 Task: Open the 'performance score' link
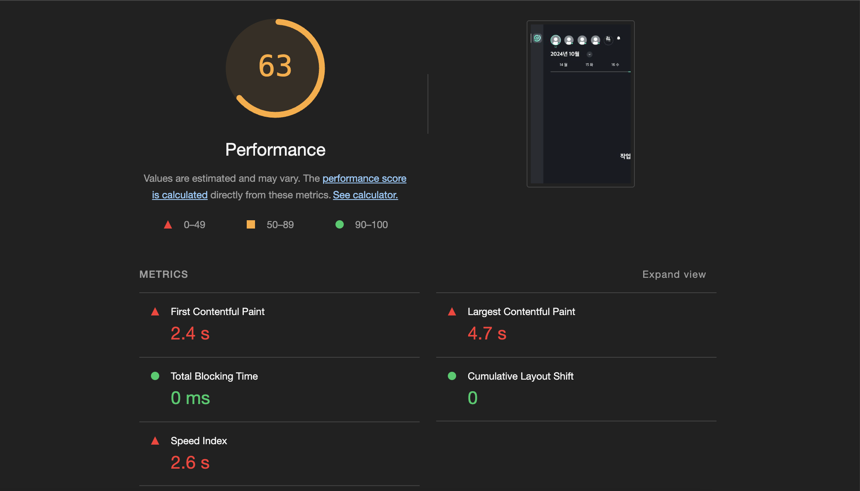pos(364,178)
